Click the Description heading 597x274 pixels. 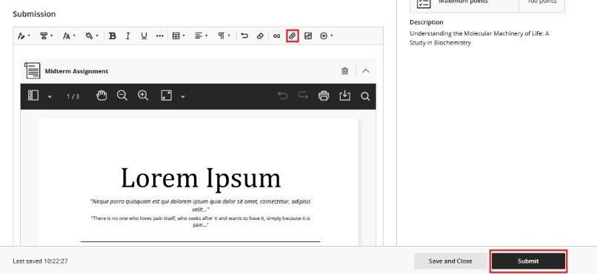click(427, 22)
